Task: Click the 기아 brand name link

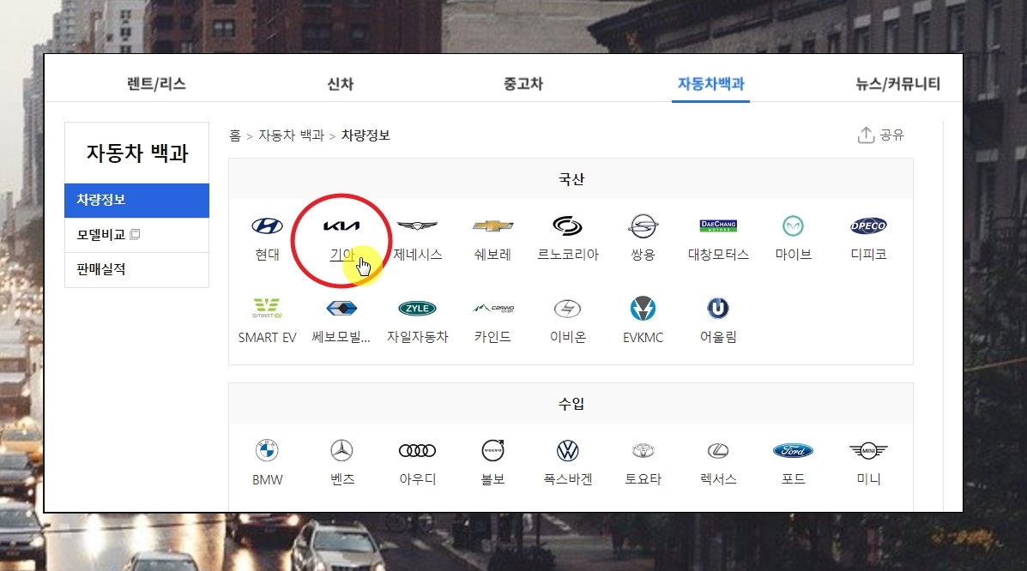Action: click(x=341, y=255)
